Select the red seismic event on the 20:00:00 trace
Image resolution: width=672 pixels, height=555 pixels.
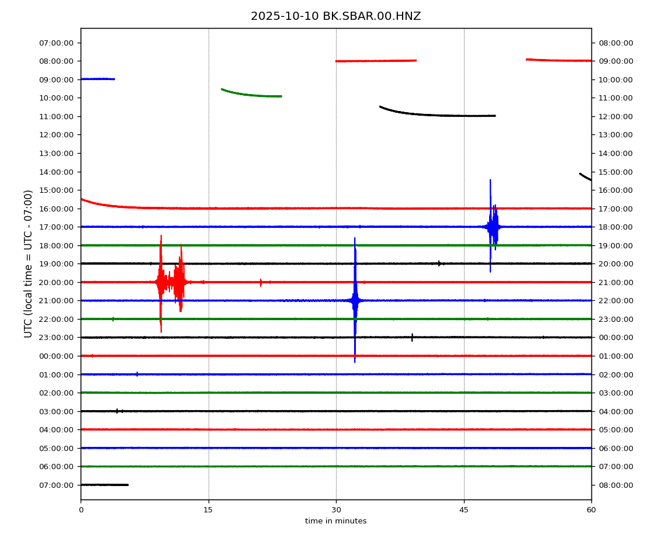tap(169, 282)
